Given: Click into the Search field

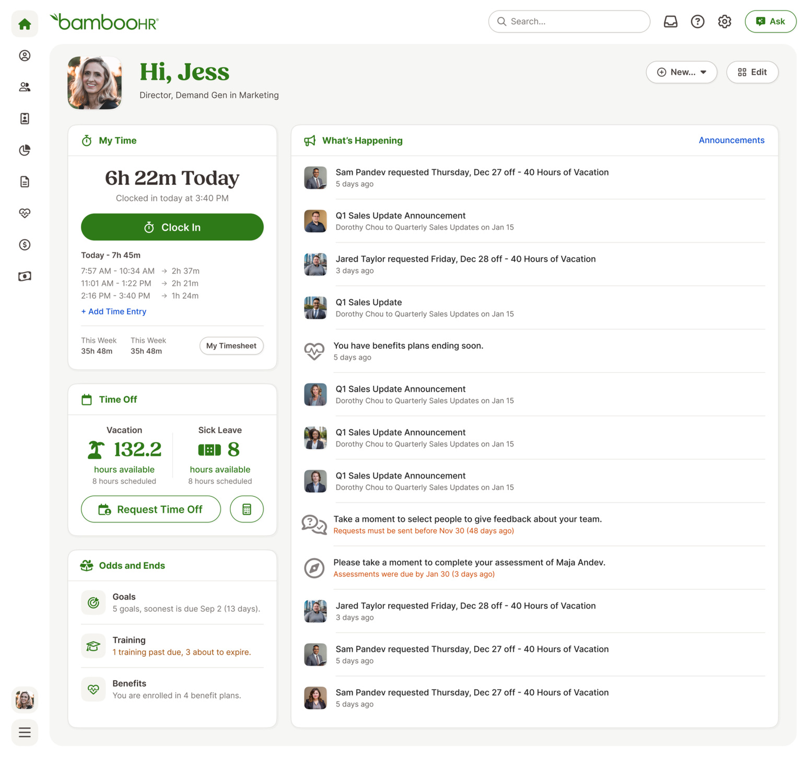Looking at the screenshot, I should [x=569, y=21].
